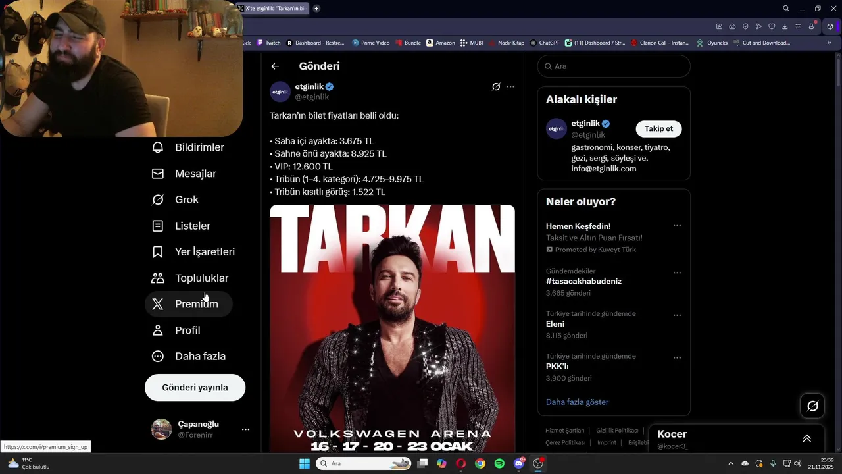Follow etginlik with the Takip et button
This screenshot has width=842, height=474.
coord(658,128)
